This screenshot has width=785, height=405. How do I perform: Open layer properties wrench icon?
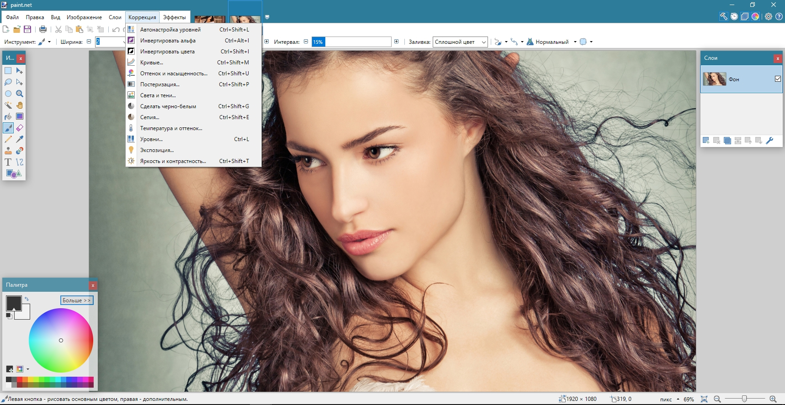pos(769,141)
